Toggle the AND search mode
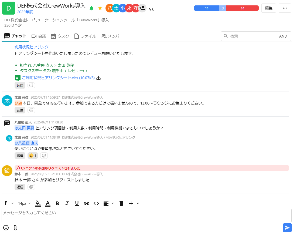This screenshot has width=293, height=232. click(283, 36)
